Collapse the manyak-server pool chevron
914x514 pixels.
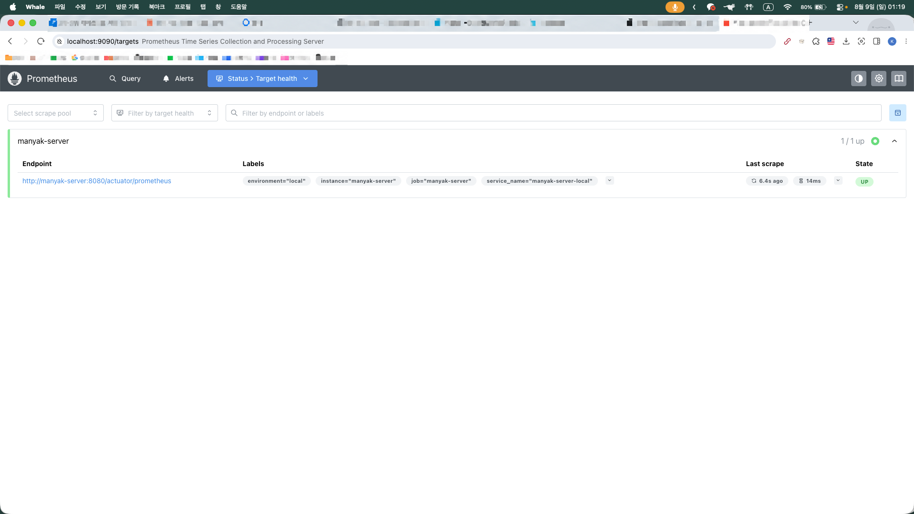pos(894,141)
